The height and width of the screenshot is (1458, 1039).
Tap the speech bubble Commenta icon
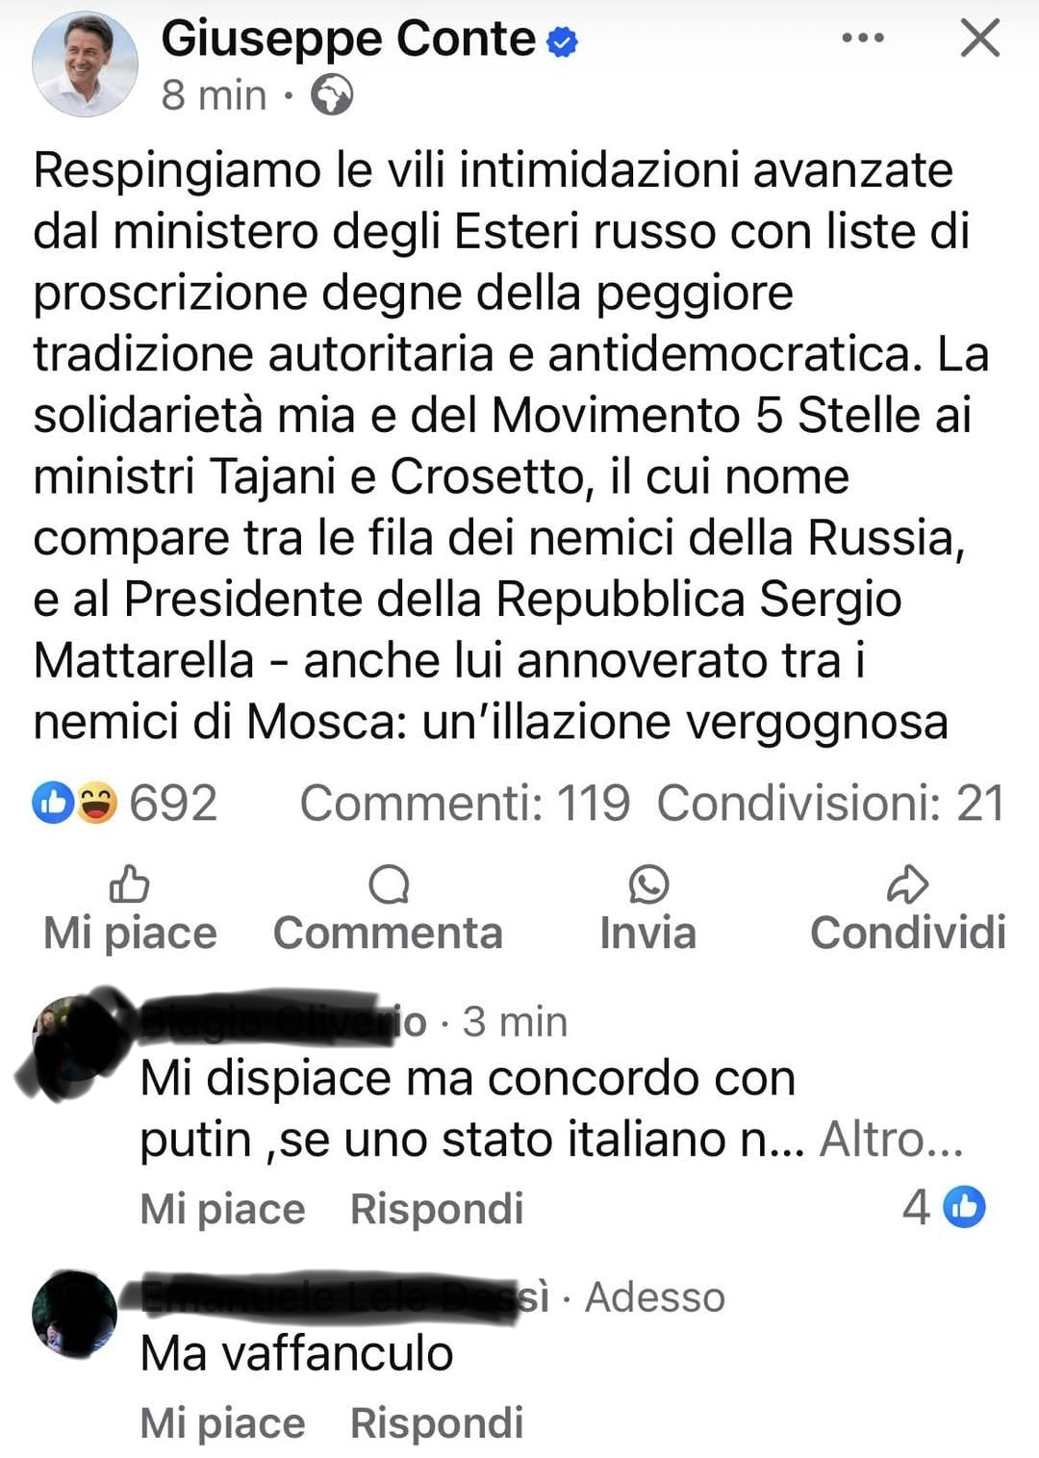tap(389, 883)
